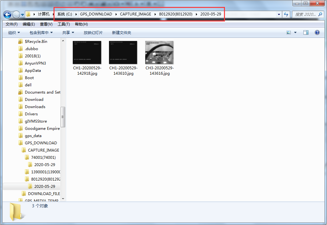Click the Back navigation arrow

[x=8, y=14]
